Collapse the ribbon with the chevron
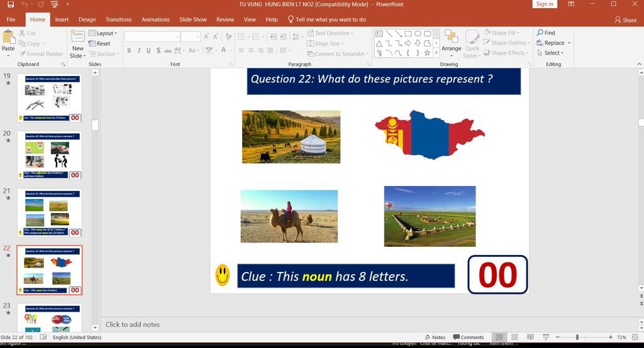 639,64
